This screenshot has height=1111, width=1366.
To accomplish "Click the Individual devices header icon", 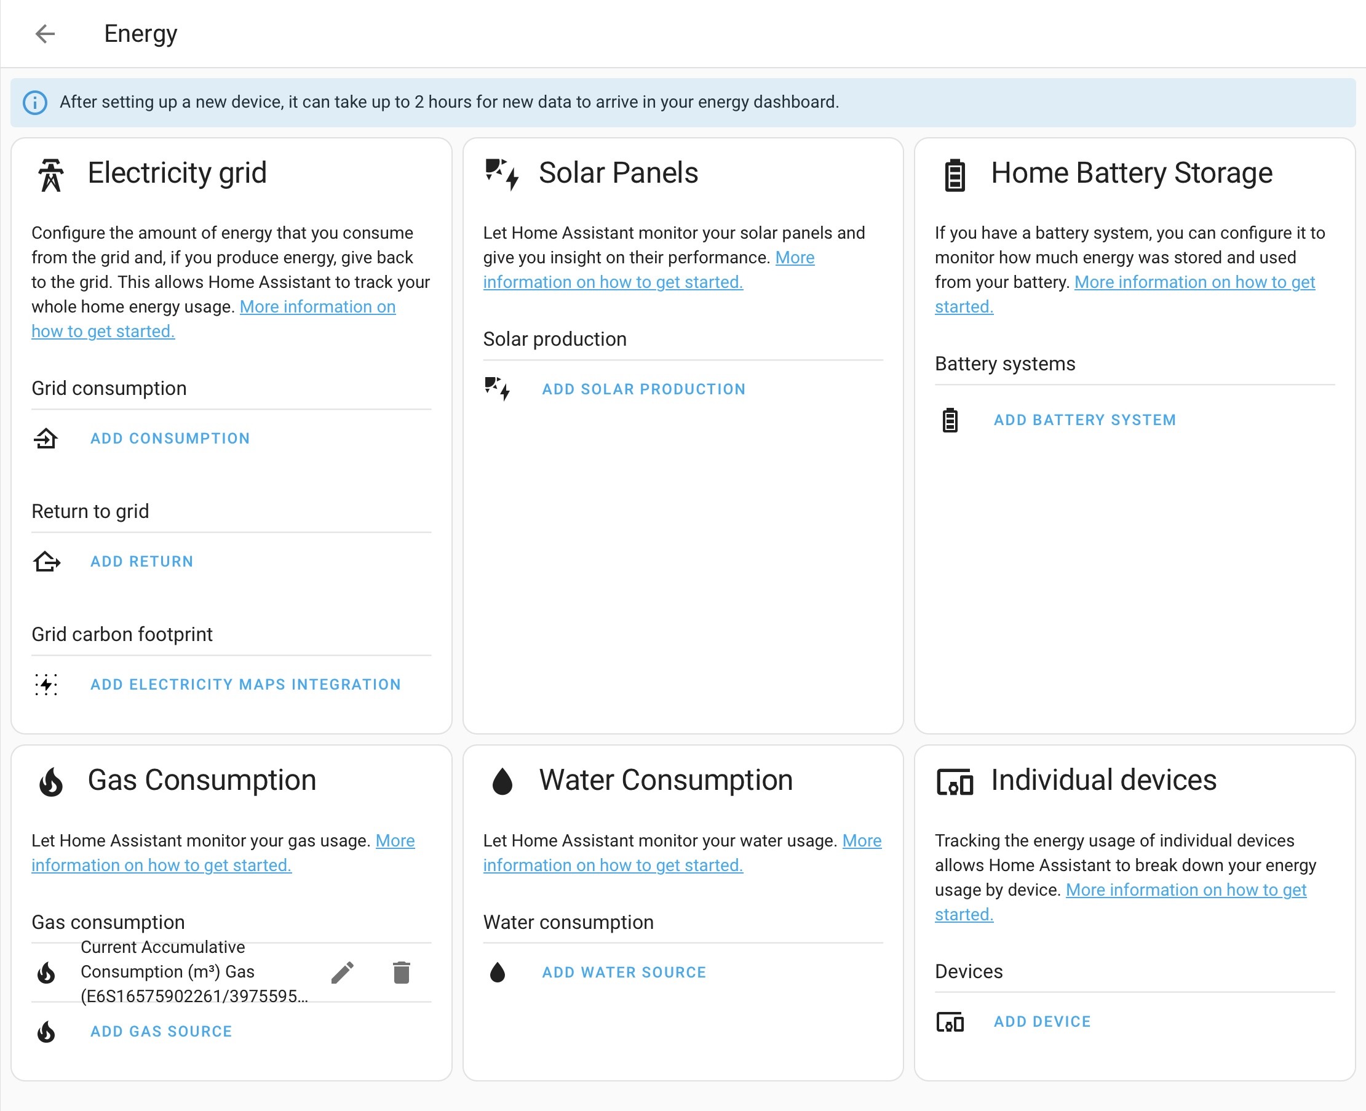I will click(x=955, y=781).
